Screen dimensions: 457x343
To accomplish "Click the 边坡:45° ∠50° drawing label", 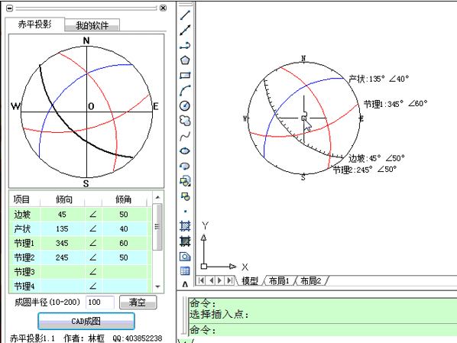I will [x=377, y=158].
